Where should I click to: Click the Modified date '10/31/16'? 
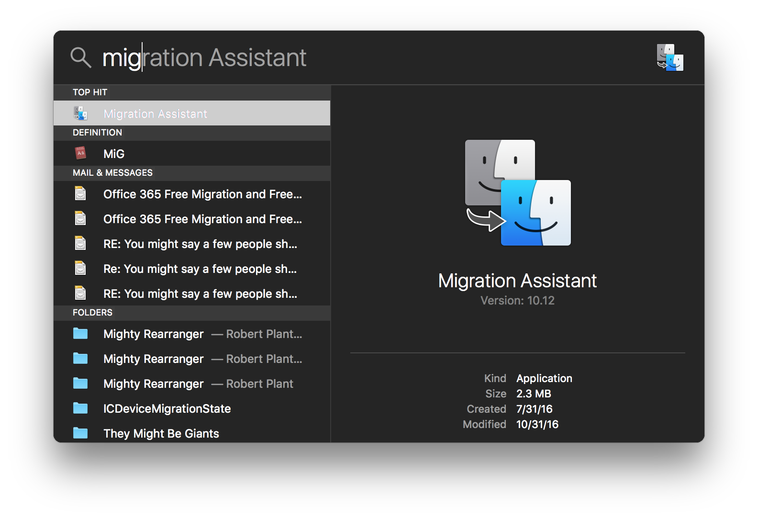[537, 424]
